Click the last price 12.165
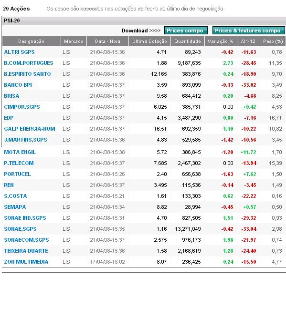Viewport: 286px width, 318px height. tap(159, 74)
